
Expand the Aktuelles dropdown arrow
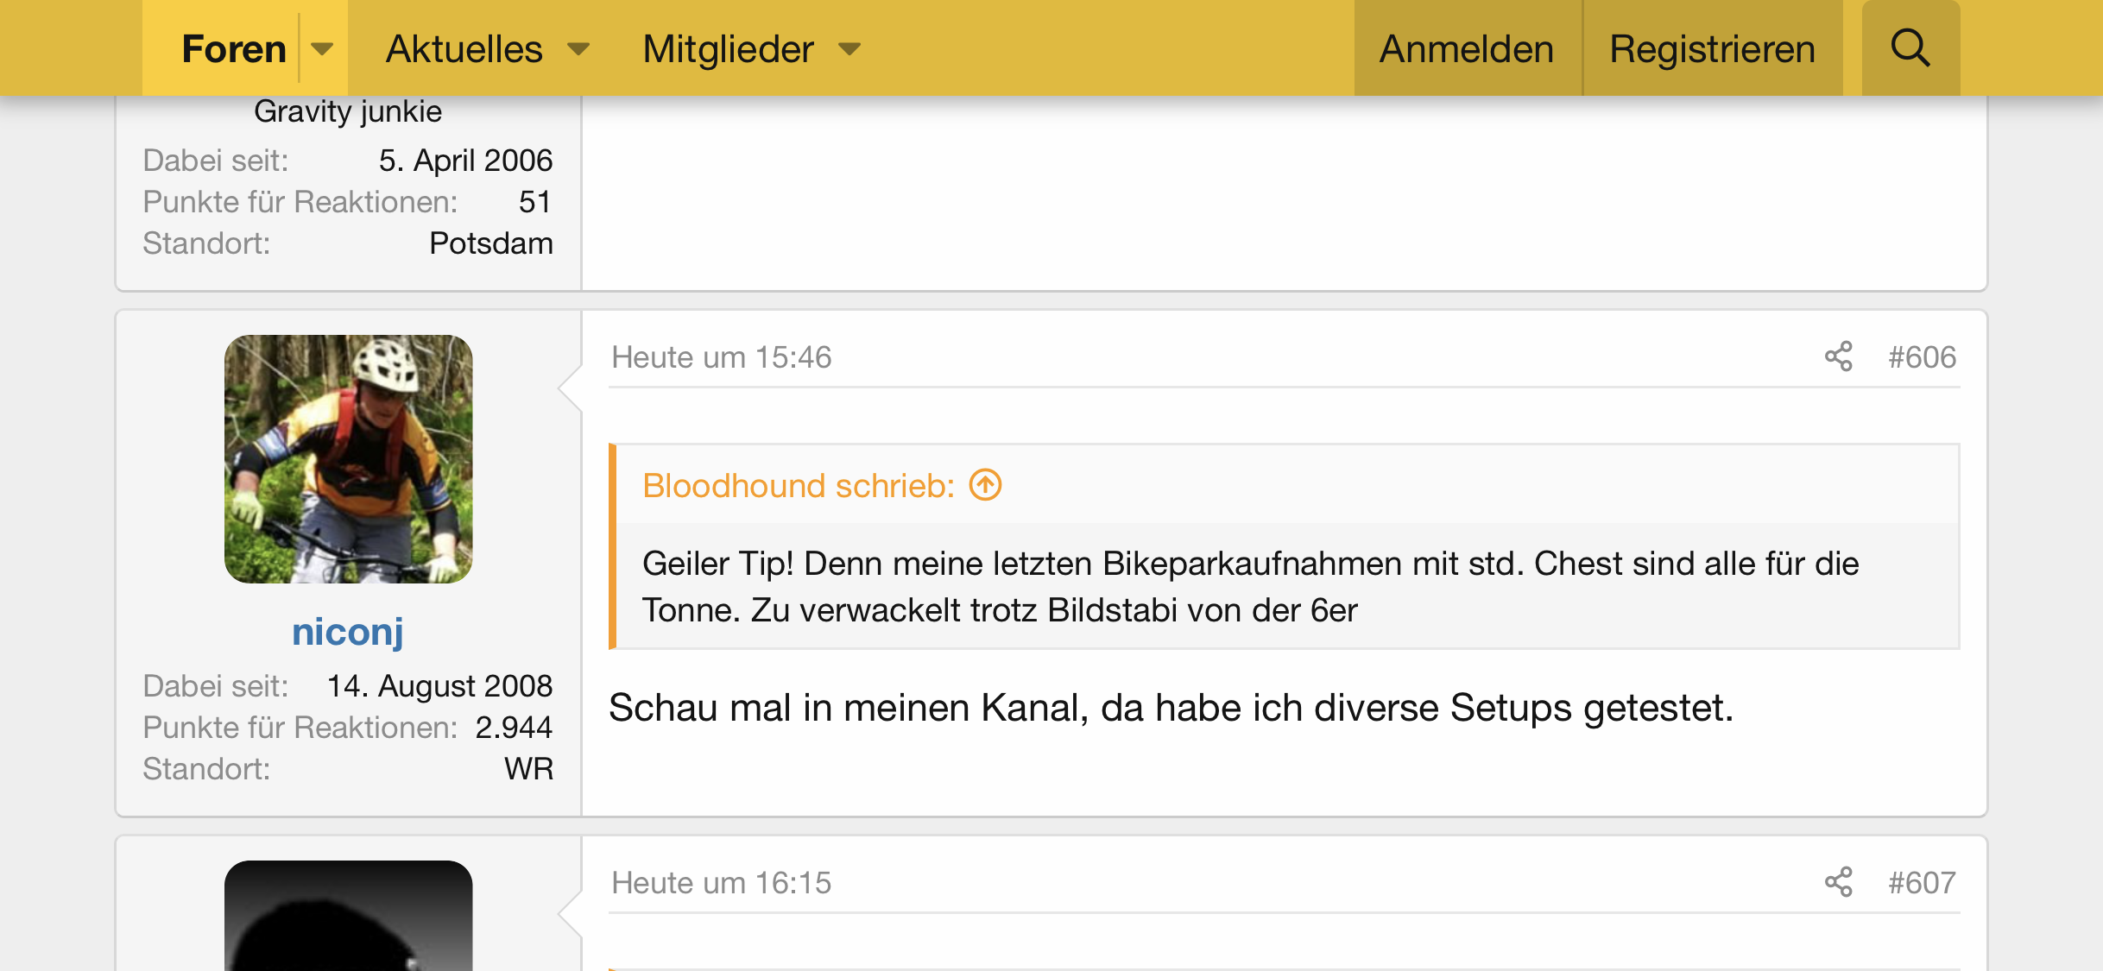point(578,48)
